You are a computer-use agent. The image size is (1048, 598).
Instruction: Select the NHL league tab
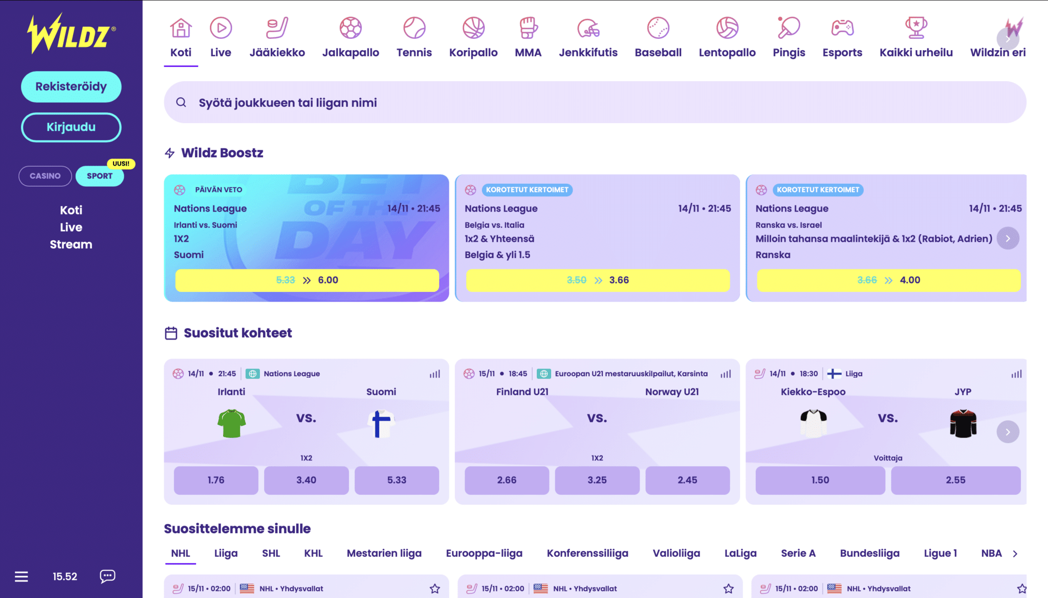click(x=181, y=553)
